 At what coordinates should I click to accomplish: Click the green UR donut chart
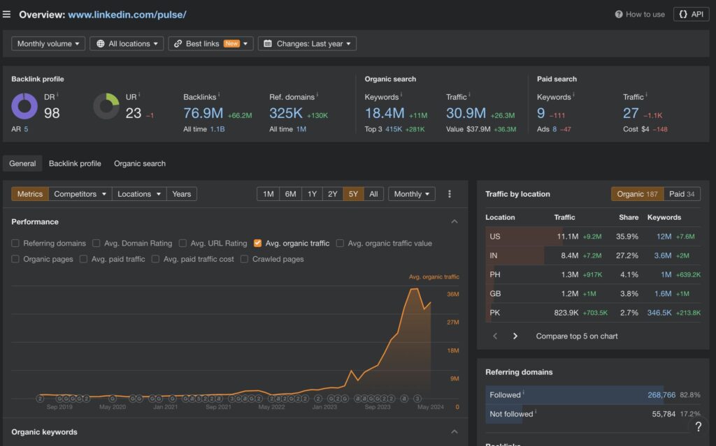pyautogui.click(x=106, y=106)
